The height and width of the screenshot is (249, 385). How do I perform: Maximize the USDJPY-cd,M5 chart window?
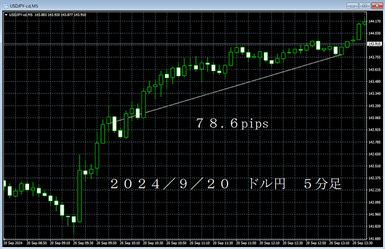pyautogui.click(x=365, y=6)
